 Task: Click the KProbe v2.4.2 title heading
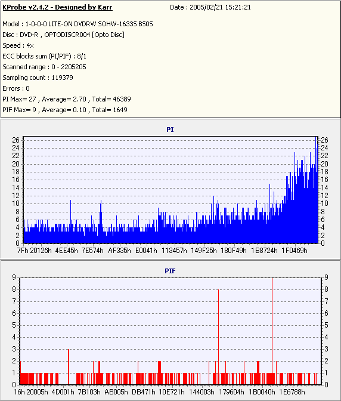(x=57, y=7)
